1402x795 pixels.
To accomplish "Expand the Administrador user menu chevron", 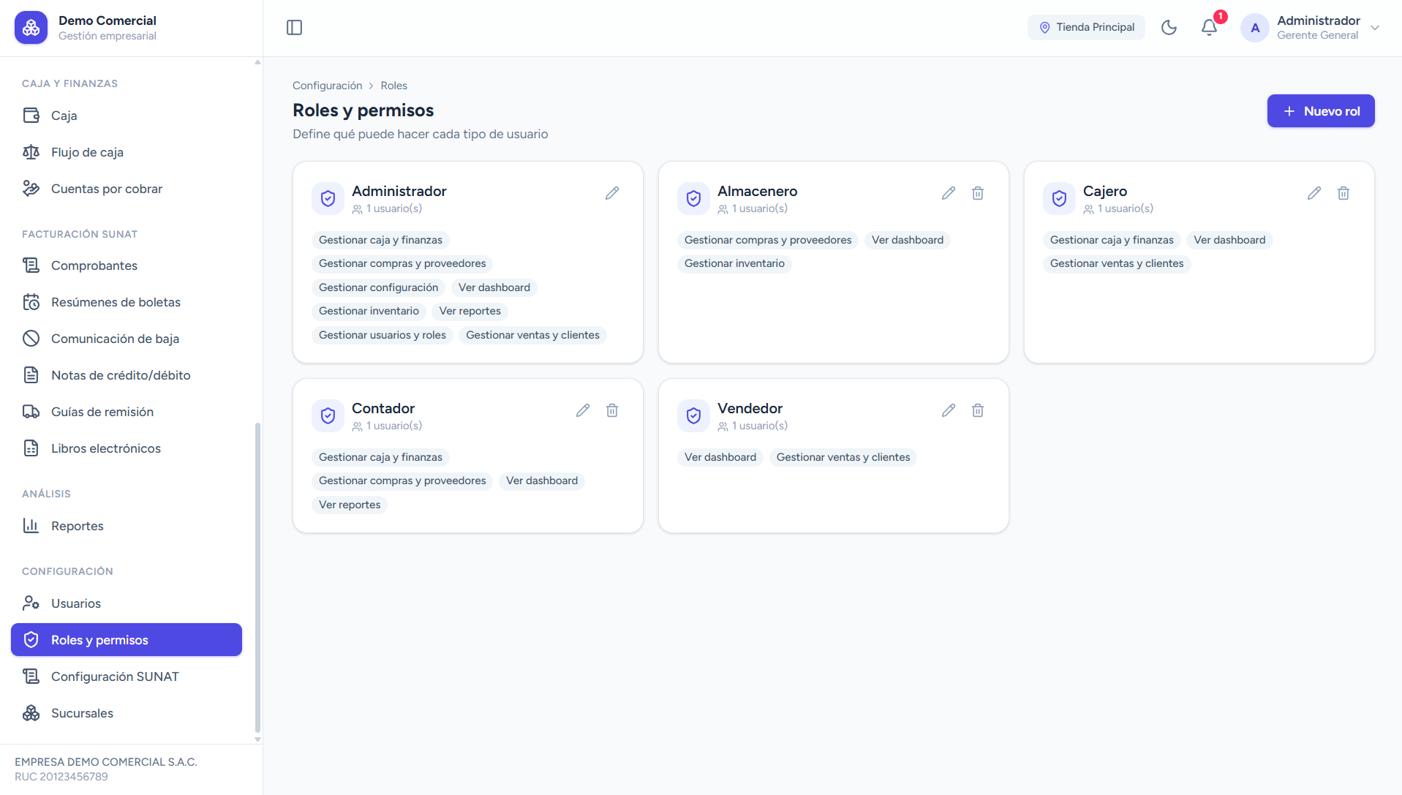I will 1375,28.
